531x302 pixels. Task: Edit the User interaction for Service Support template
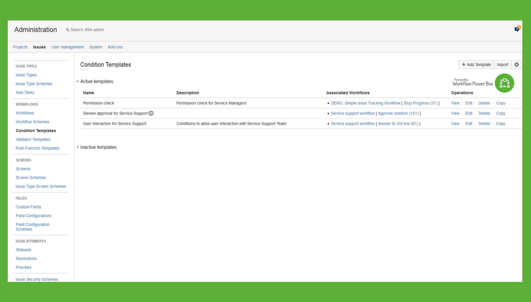coord(469,123)
